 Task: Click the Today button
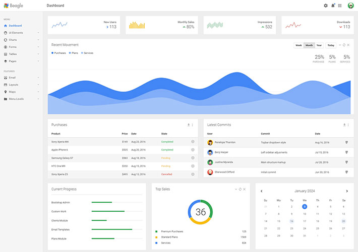click(331, 45)
